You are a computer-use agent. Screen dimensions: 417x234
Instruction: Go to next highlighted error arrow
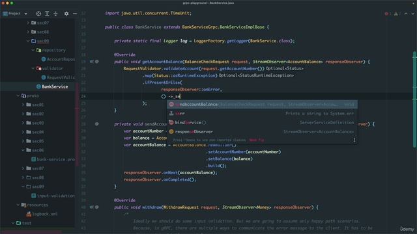tap(412, 14)
